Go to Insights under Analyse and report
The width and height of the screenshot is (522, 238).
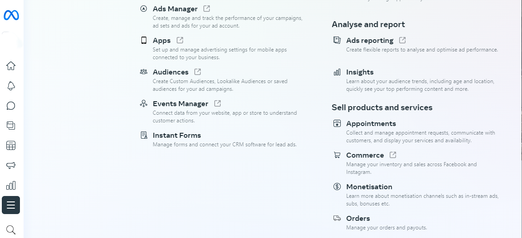360,72
